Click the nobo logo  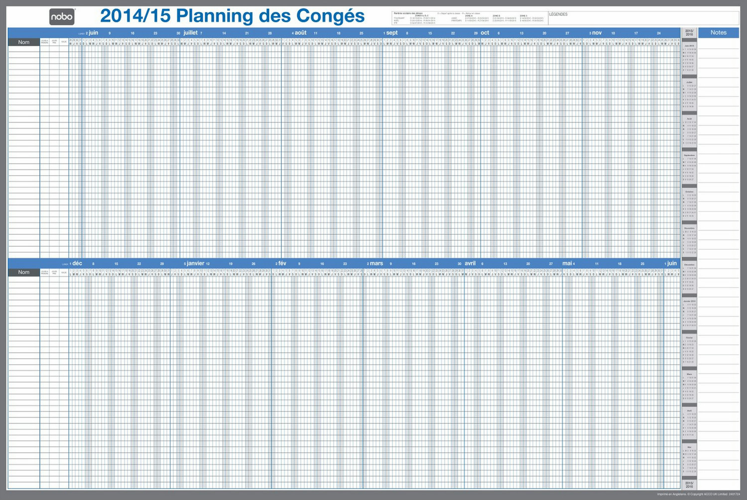pos(62,17)
